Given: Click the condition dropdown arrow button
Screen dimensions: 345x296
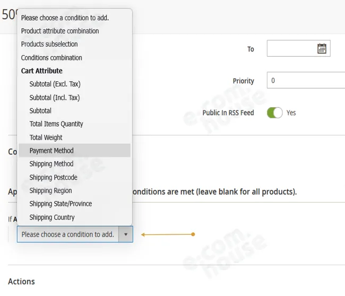Looking at the screenshot, I should [x=126, y=234].
